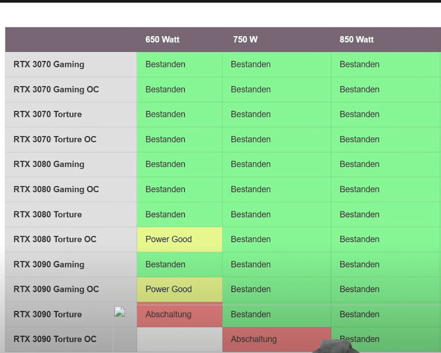
Task: Click the broken image icon beside RTX 3090 Torture
Action: pos(120,312)
